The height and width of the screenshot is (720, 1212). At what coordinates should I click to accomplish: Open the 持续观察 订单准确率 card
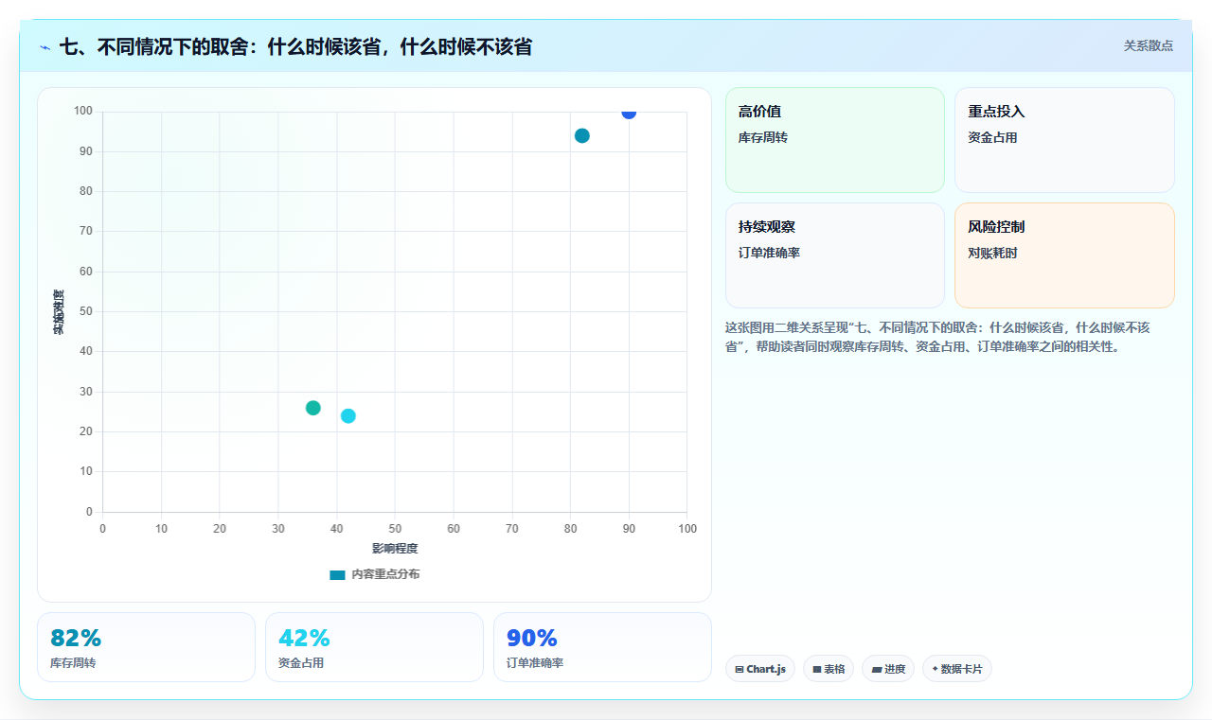(835, 255)
